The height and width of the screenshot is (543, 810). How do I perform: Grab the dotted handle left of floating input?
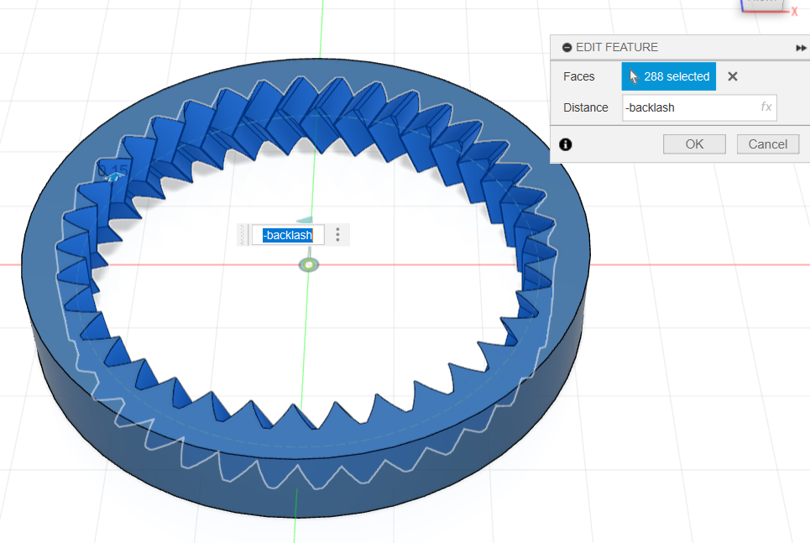(244, 235)
